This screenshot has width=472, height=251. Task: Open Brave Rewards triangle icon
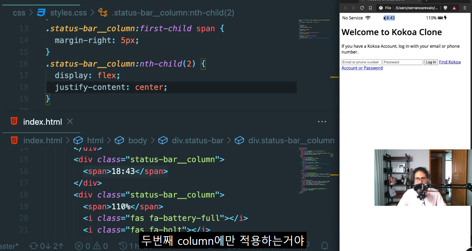point(454,8)
